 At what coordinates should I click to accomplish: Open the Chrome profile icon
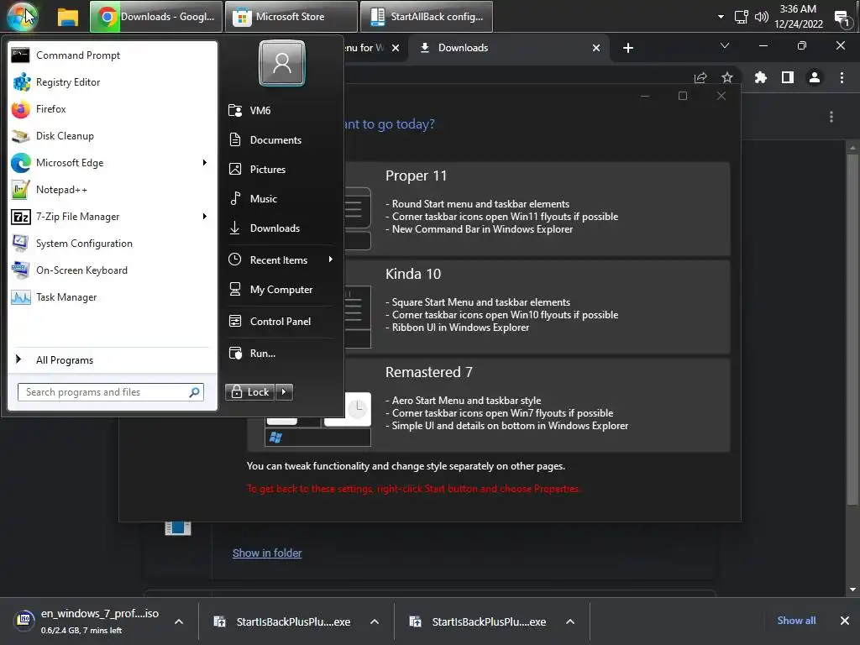point(815,78)
